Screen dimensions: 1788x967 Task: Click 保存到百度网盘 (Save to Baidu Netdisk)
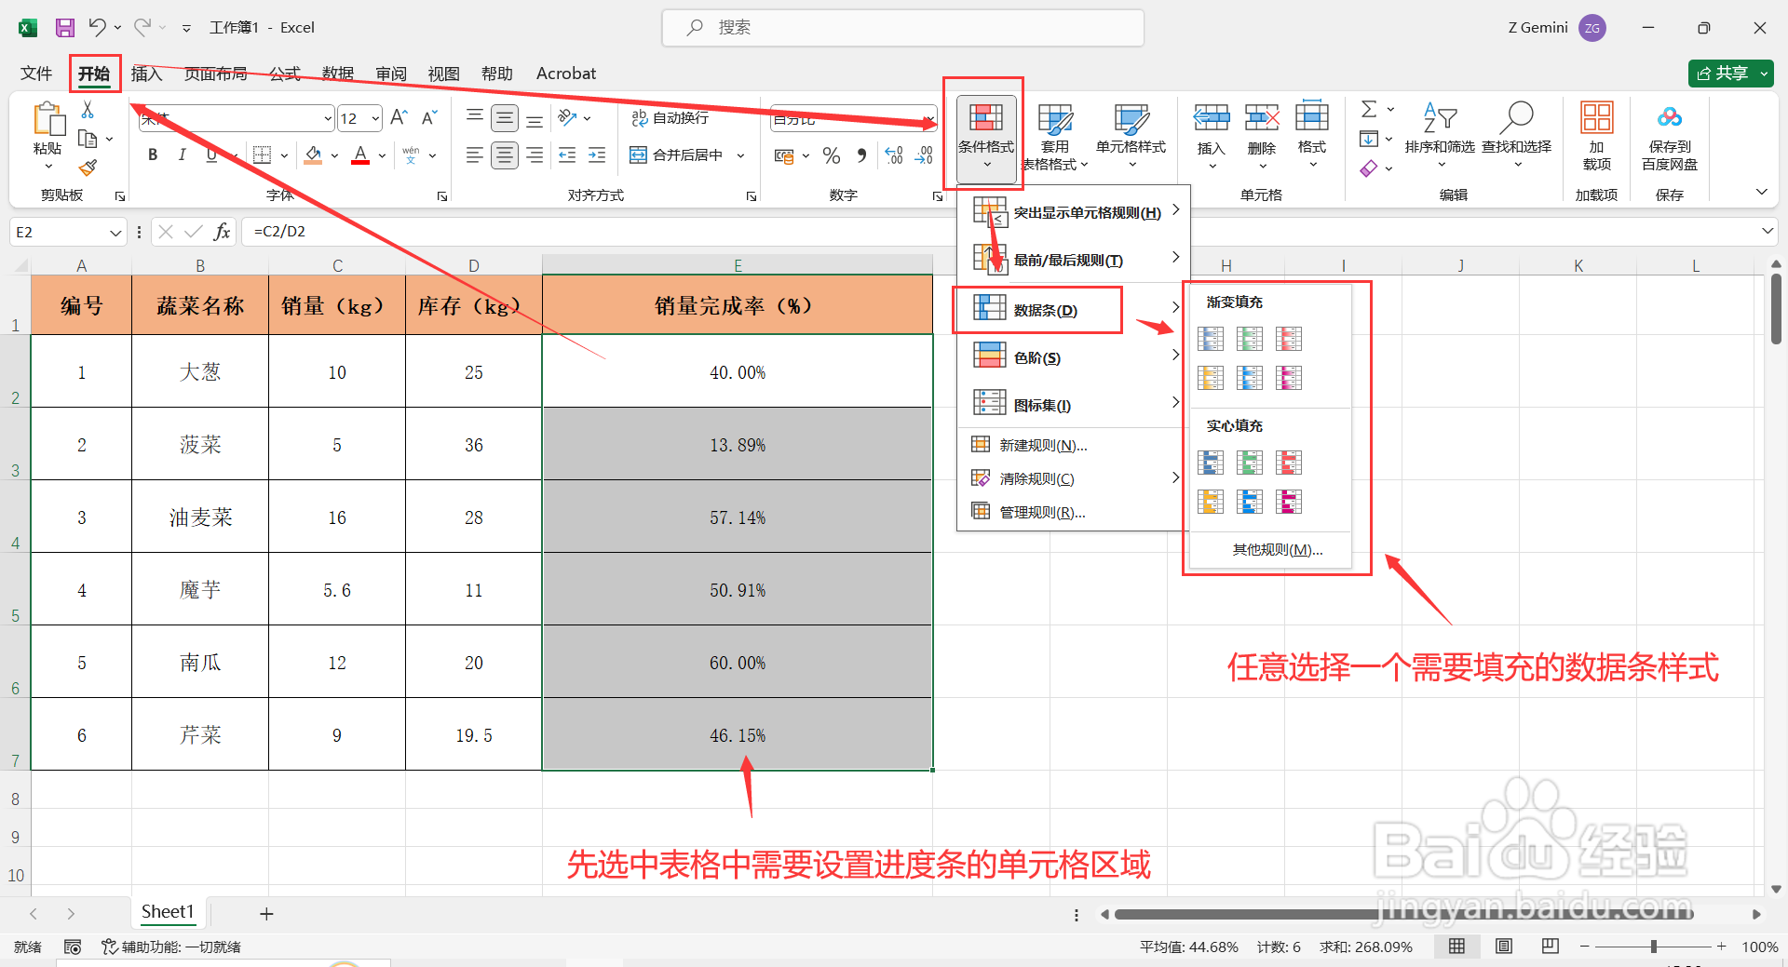pyautogui.click(x=1669, y=137)
